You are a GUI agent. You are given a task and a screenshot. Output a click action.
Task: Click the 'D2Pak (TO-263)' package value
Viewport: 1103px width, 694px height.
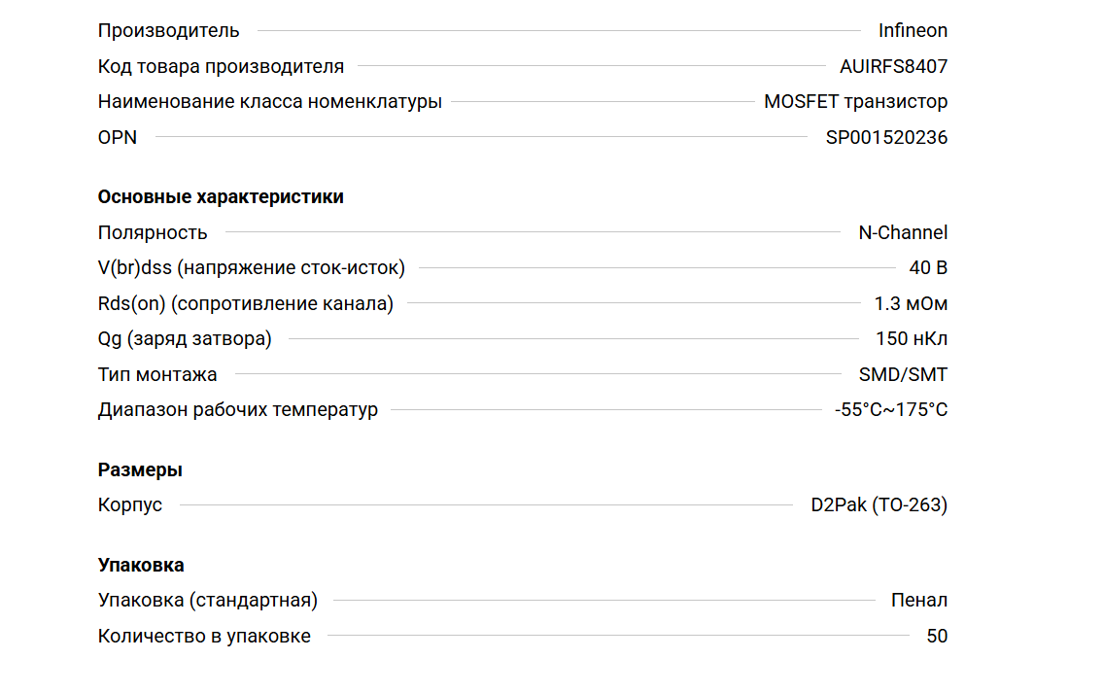pos(879,505)
